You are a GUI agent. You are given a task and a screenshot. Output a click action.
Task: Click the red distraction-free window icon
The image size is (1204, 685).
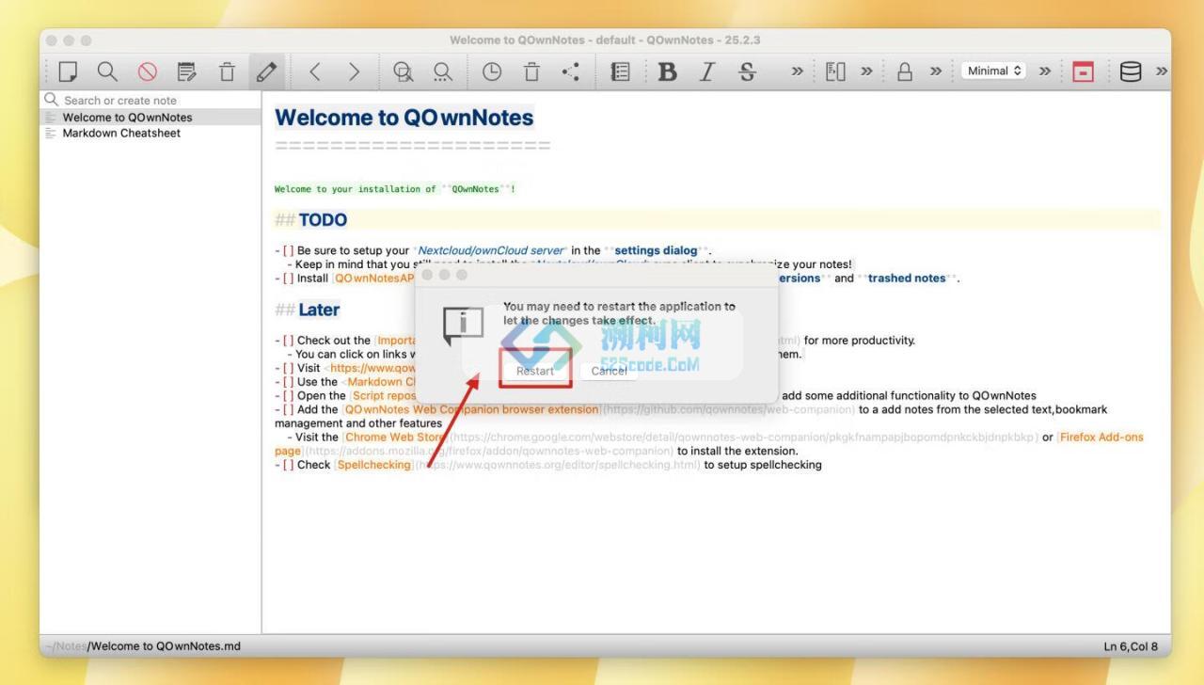pyautogui.click(x=1083, y=72)
